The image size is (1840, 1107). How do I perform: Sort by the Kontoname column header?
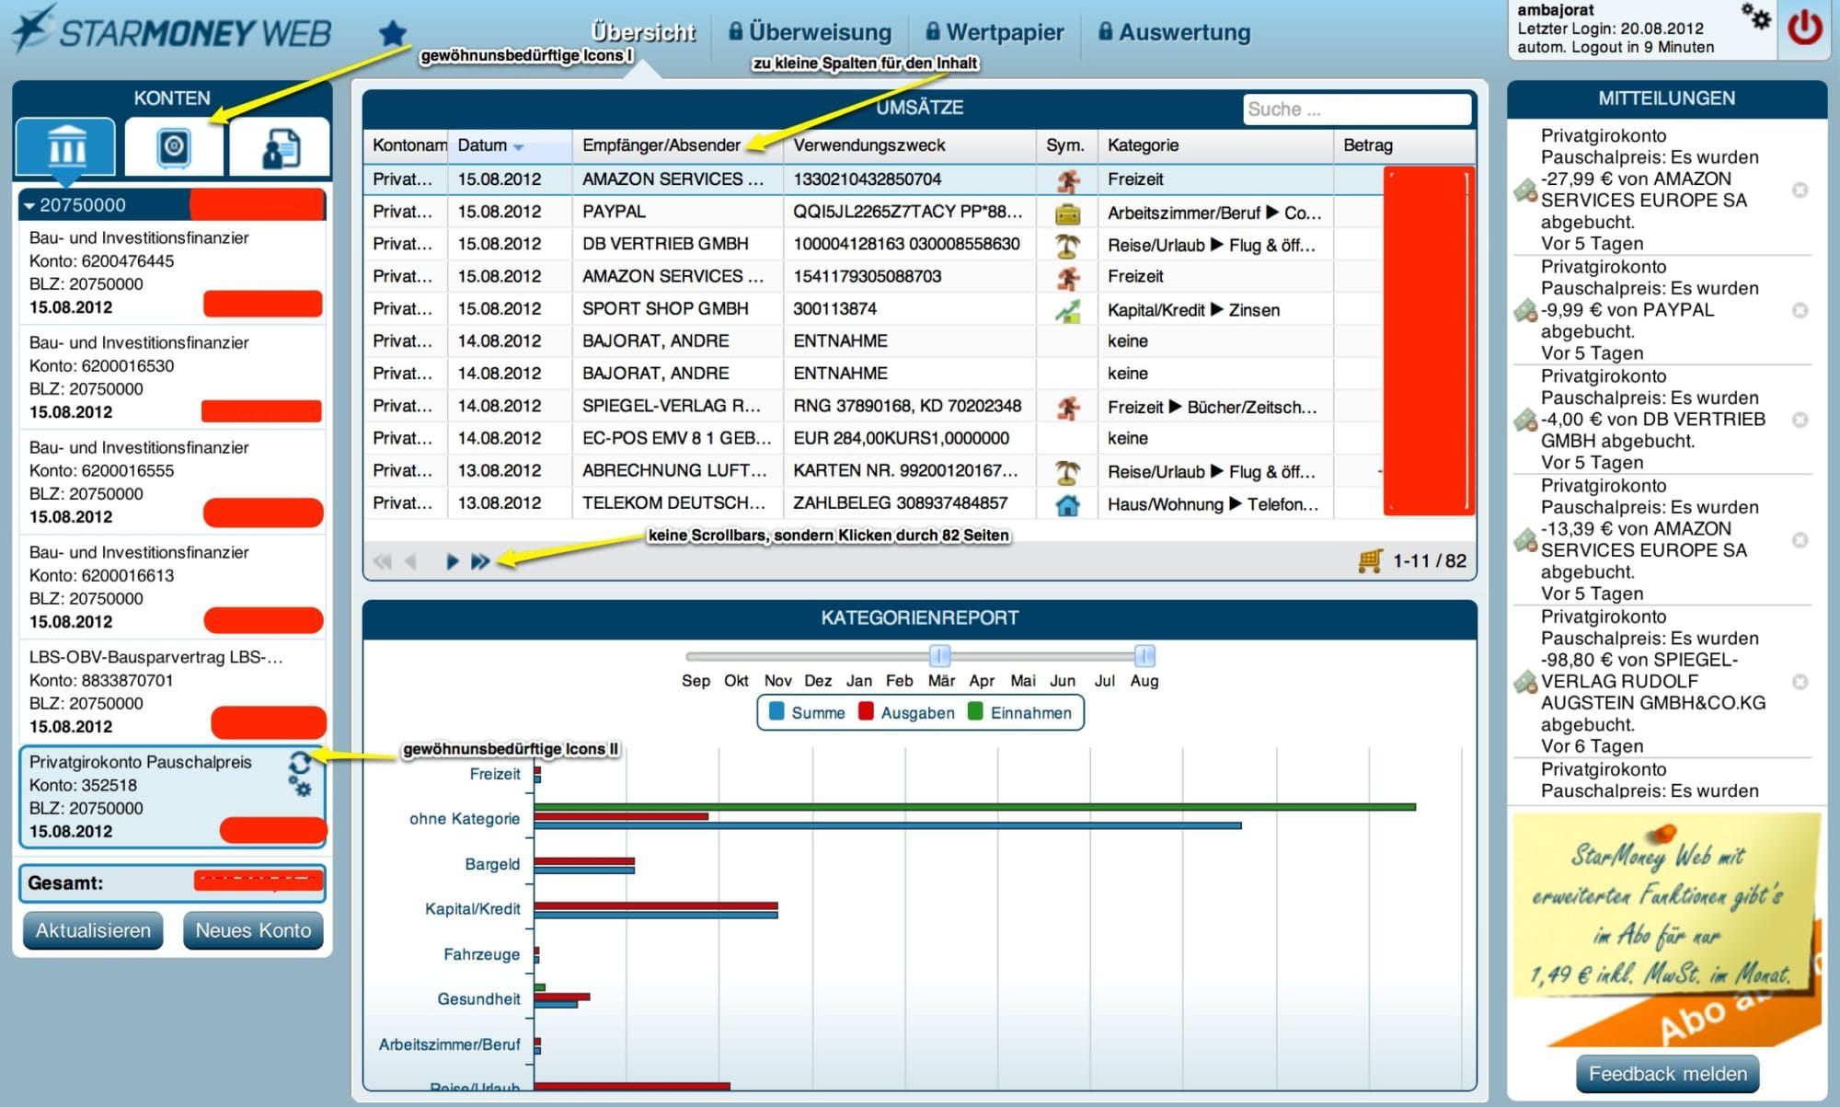(x=406, y=145)
